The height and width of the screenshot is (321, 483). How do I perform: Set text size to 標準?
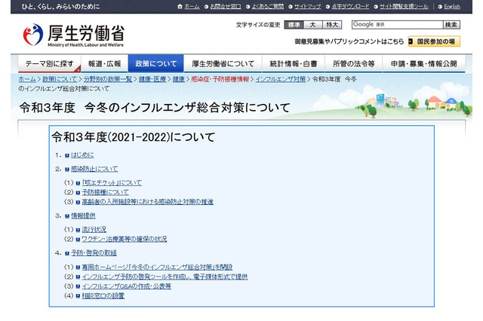coord(294,25)
